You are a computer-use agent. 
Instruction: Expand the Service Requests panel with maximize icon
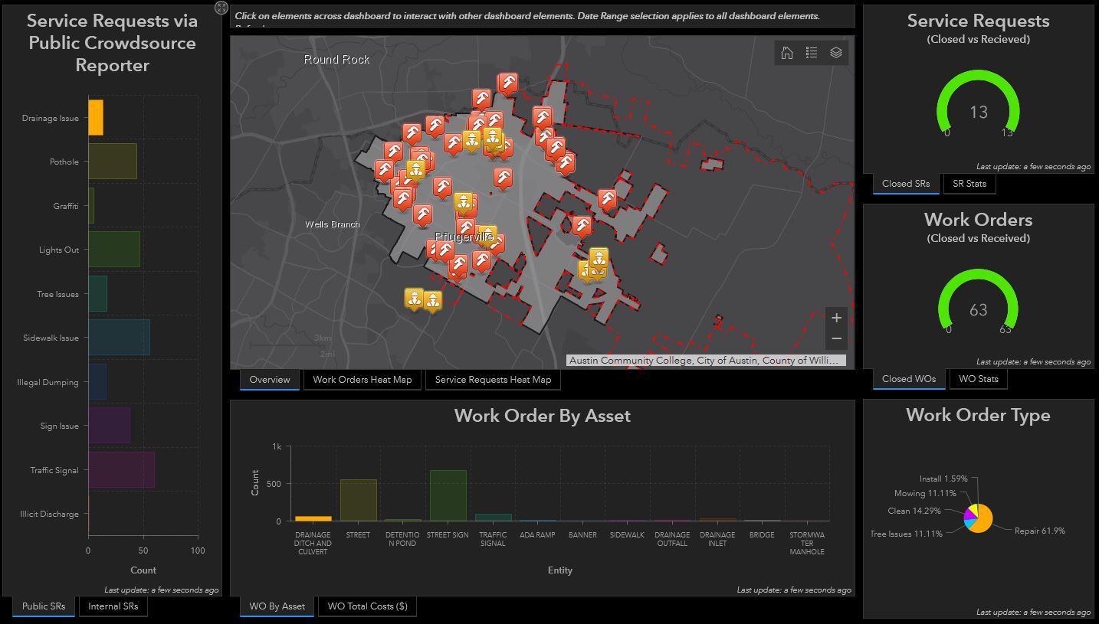[221, 8]
